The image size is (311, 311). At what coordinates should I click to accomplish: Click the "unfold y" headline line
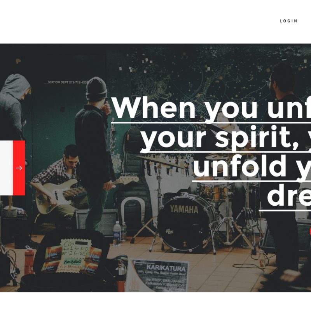pos(252,166)
